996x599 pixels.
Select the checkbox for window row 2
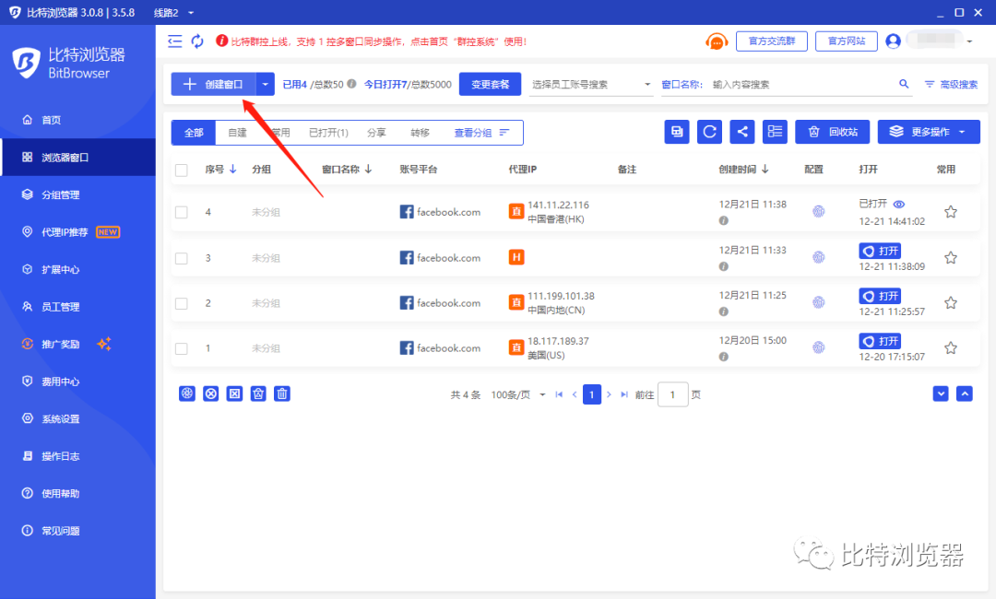[x=181, y=302]
